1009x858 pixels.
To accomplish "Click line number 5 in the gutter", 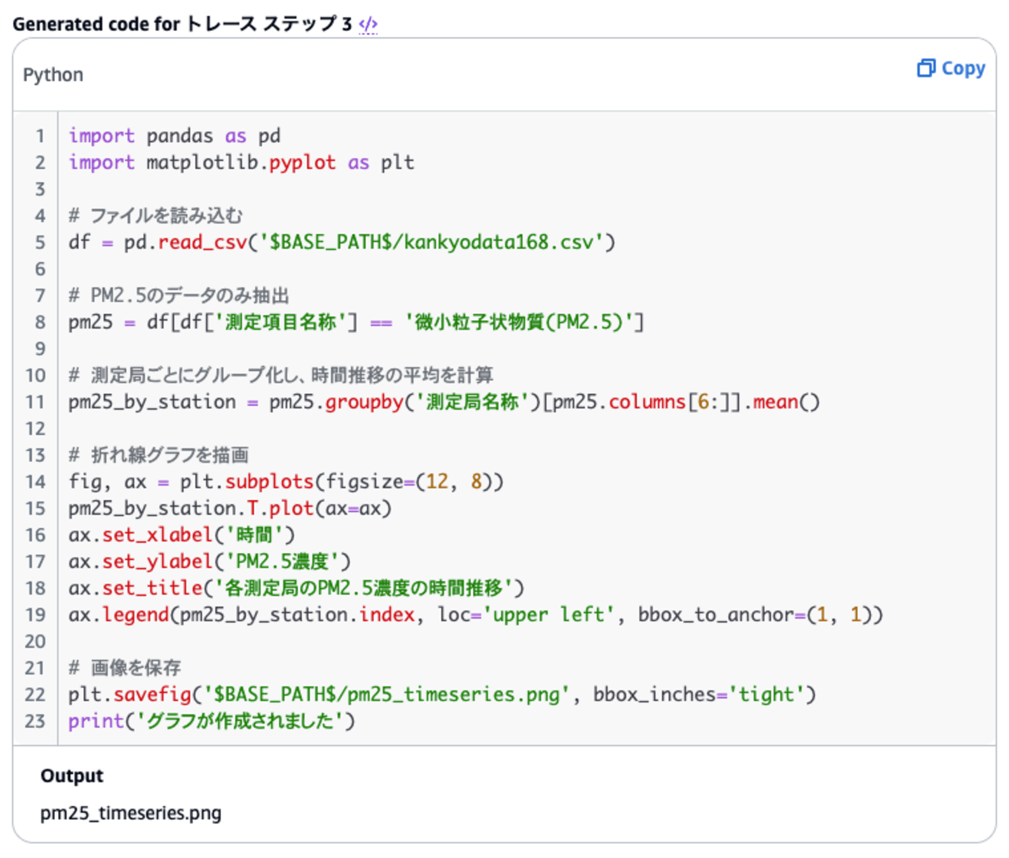I will (40, 243).
